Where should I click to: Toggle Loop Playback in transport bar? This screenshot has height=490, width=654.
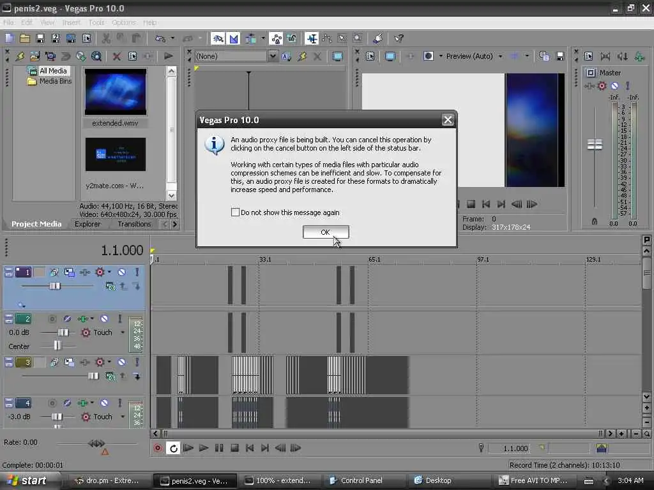pyautogui.click(x=173, y=448)
